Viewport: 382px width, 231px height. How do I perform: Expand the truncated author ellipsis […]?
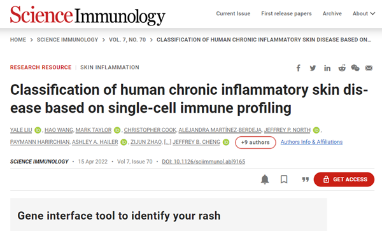pos(167,142)
